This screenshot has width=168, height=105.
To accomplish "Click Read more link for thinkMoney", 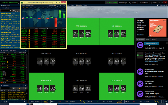I will coord(140,34).
